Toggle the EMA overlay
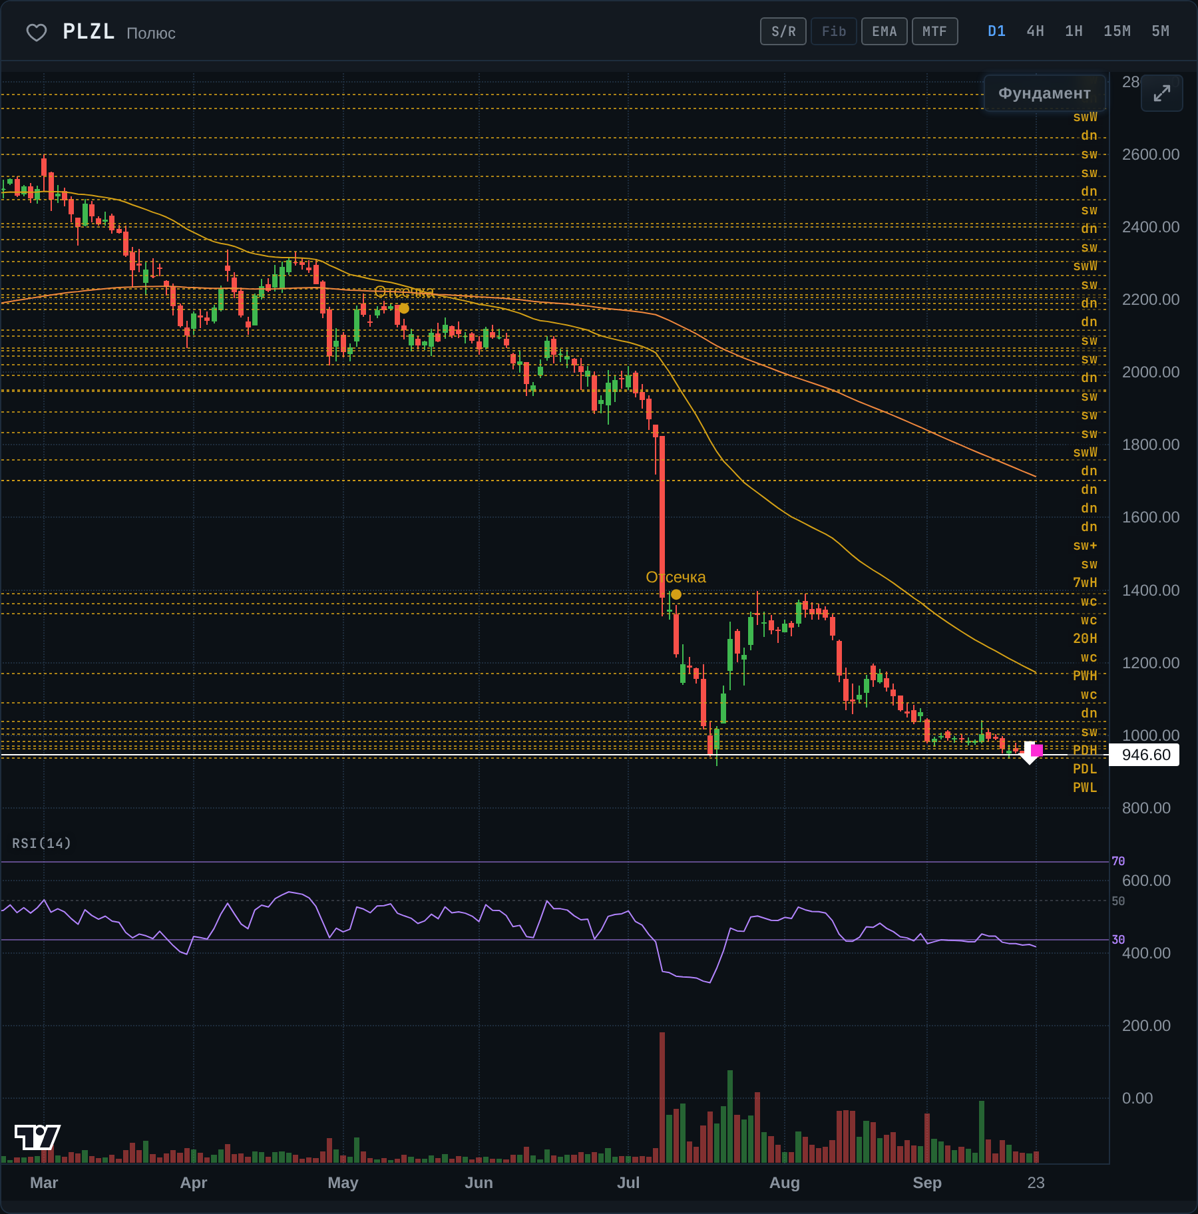The image size is (1198, 1214). [885, 31]
